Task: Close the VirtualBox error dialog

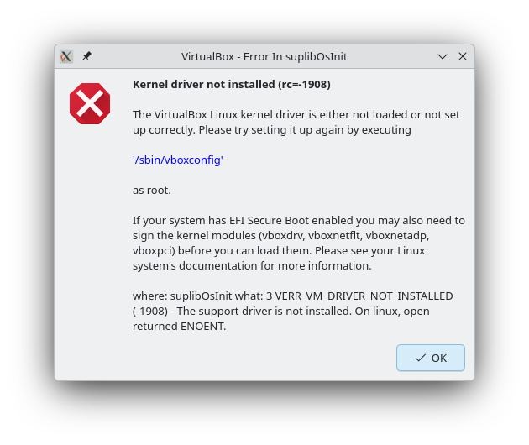Action: (462, 56)
